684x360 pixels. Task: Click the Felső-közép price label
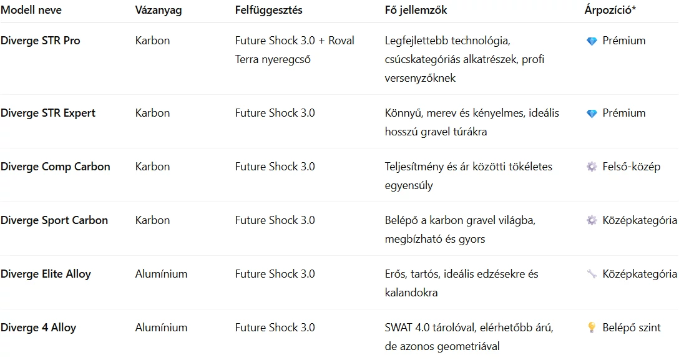(632, 167)
